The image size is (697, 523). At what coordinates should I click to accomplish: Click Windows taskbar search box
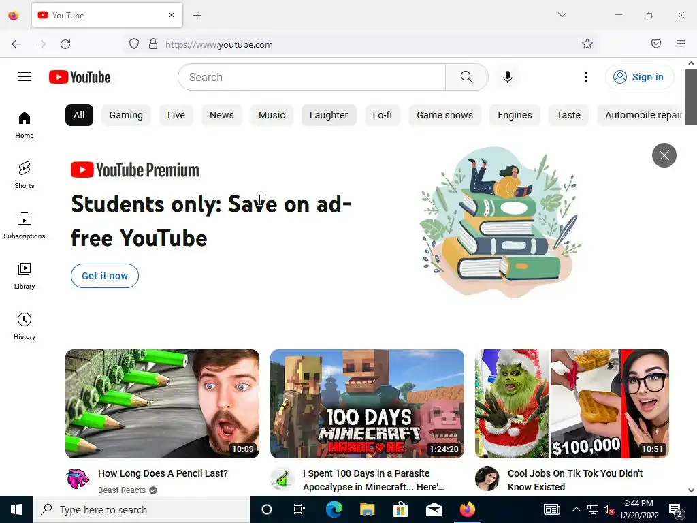tap(142, 509)
